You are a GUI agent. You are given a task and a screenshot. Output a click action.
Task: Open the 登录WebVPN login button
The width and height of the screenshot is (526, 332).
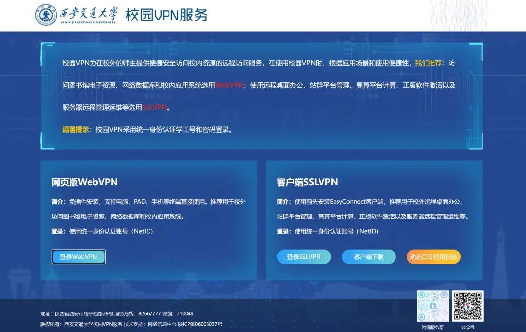(x=78, y=257)
